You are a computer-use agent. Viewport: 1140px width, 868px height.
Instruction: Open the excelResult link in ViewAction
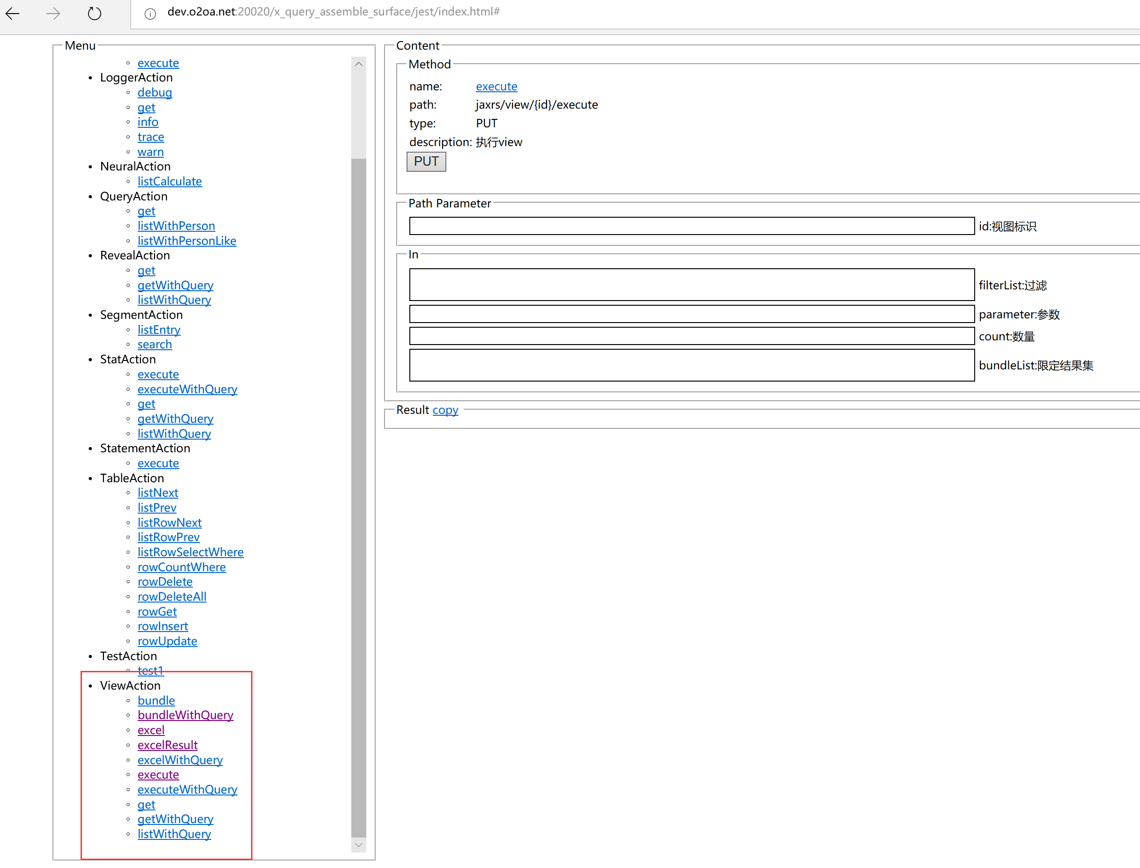167,745
